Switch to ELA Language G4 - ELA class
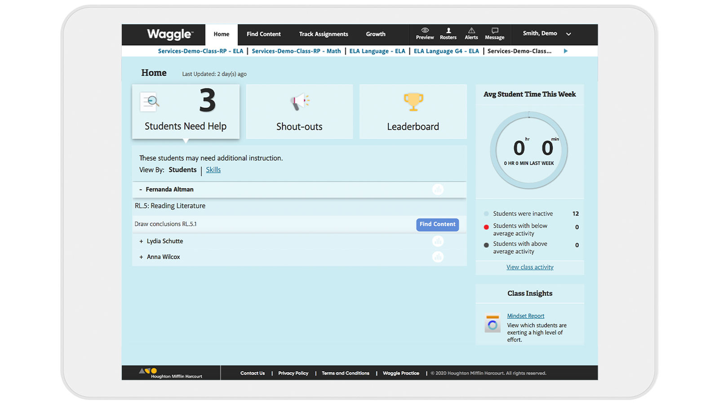Image resolution: width=719 pixels, height=404 pixels. 446,51
